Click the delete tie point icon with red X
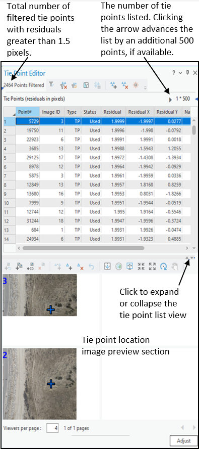The height and width of the screenshot is (449, 199). click(124, 85)
